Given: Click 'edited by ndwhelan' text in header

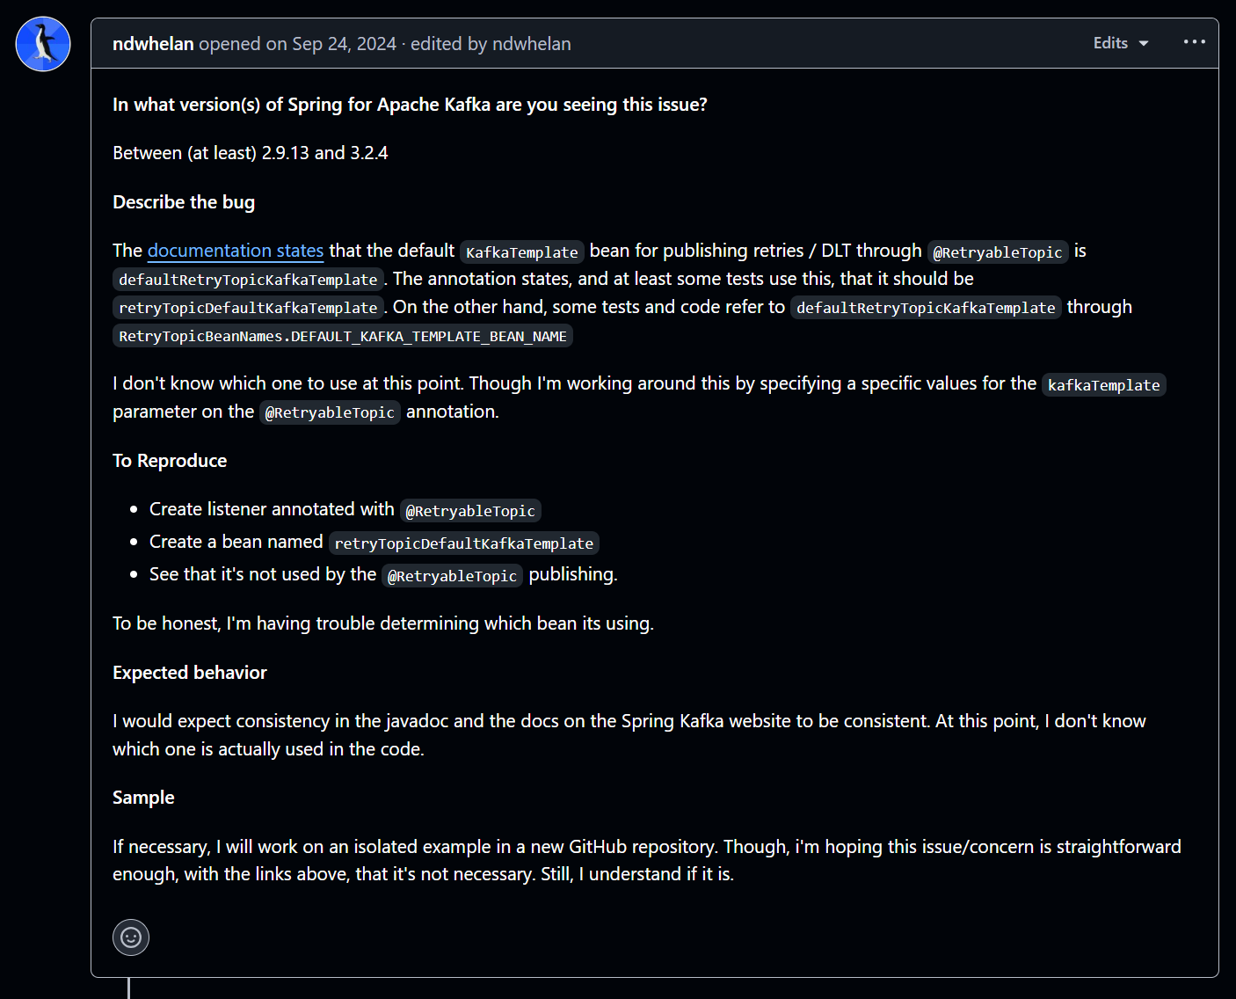Looking at the screenshot, I should tap(491, 44).
